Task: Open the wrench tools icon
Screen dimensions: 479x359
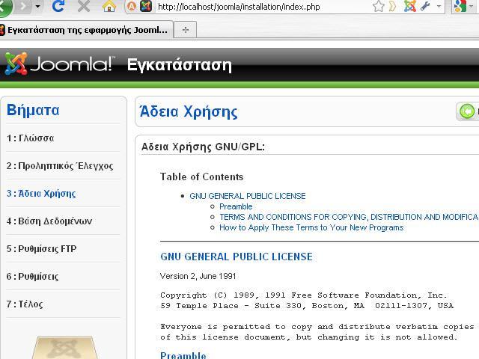Action: click(426, 6)
